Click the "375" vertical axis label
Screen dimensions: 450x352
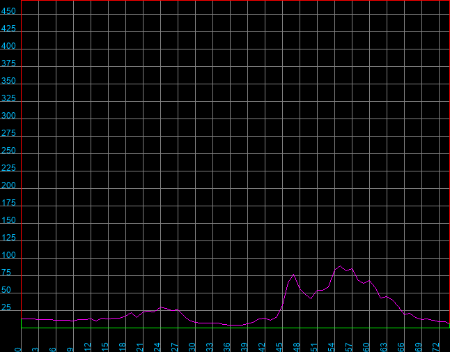coord(8,63)
